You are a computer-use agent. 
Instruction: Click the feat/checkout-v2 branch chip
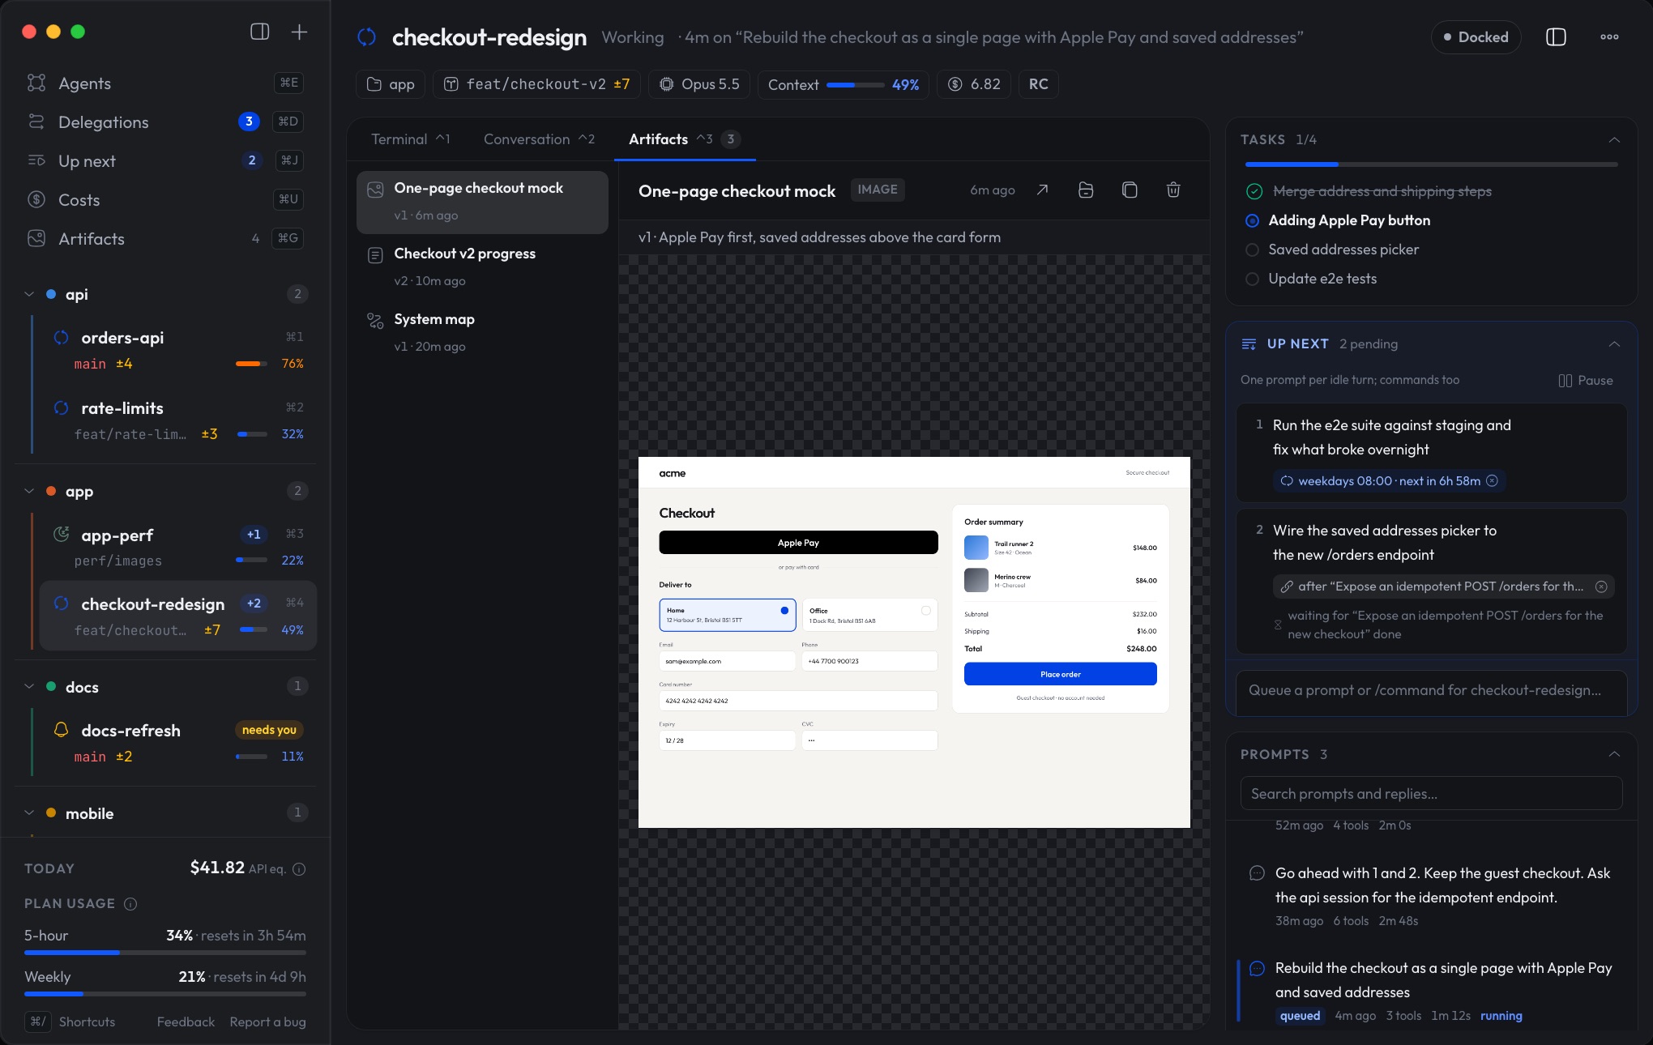(536, 84)
